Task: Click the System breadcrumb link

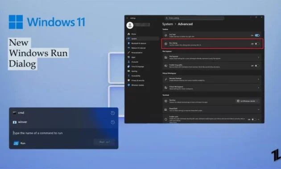Action: 168,24
